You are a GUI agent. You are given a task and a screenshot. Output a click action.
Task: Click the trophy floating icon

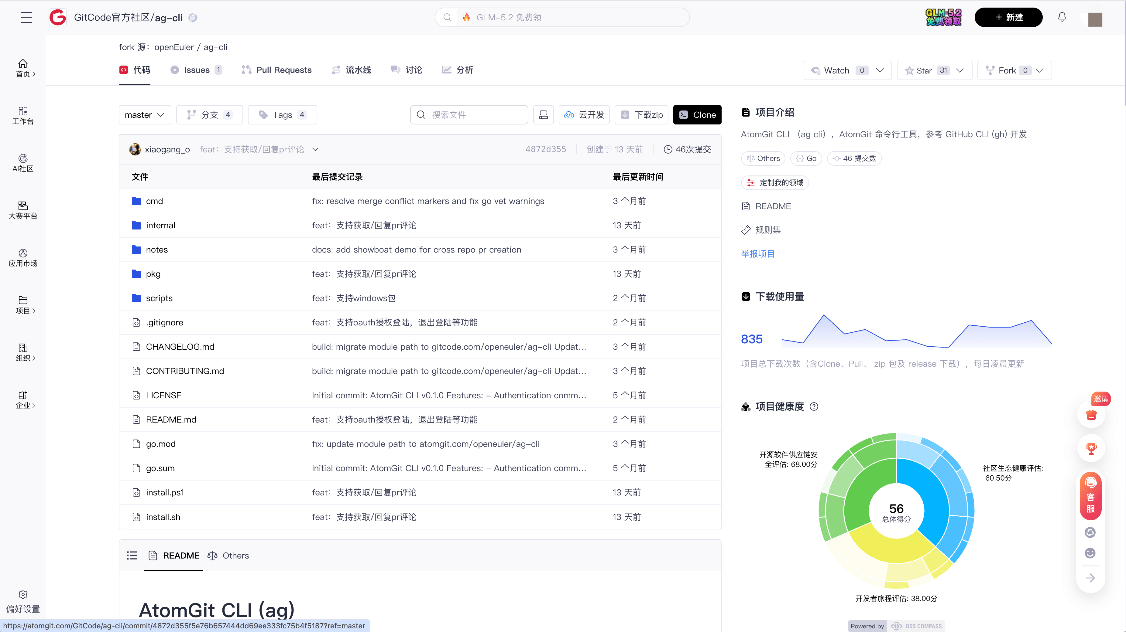(1091, 448)
